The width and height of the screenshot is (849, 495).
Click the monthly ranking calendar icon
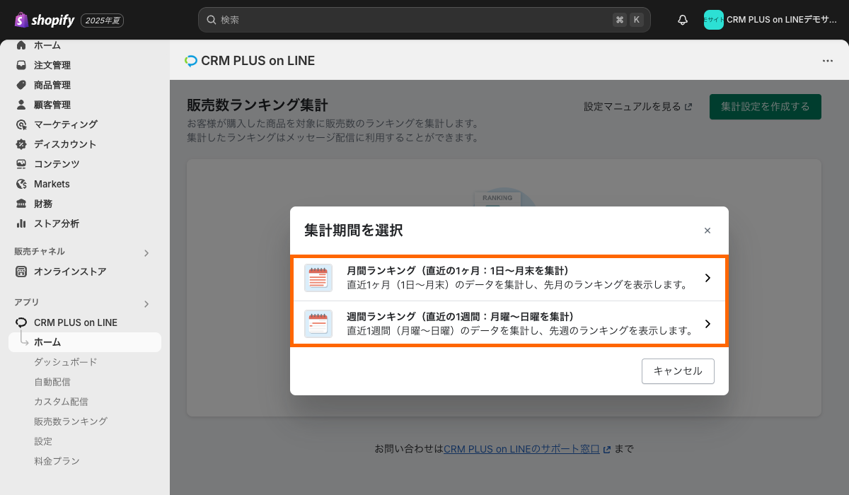[x=318, y=278]
